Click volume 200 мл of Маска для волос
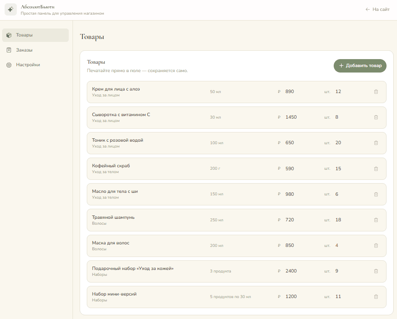Image resolution: width=397 pixels, height=319 pixels. pos(216,246)
